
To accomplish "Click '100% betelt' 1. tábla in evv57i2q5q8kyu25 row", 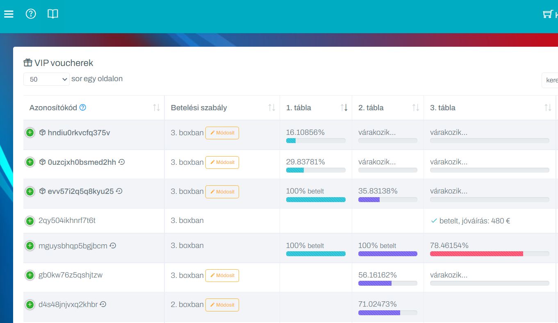I will point(305,191).
